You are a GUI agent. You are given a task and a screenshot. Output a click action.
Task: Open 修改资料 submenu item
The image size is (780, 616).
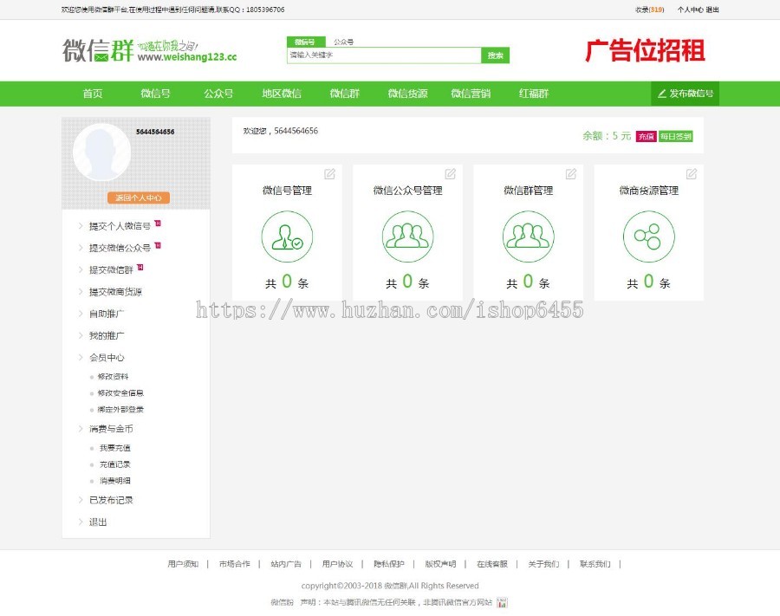coord(113,376)
